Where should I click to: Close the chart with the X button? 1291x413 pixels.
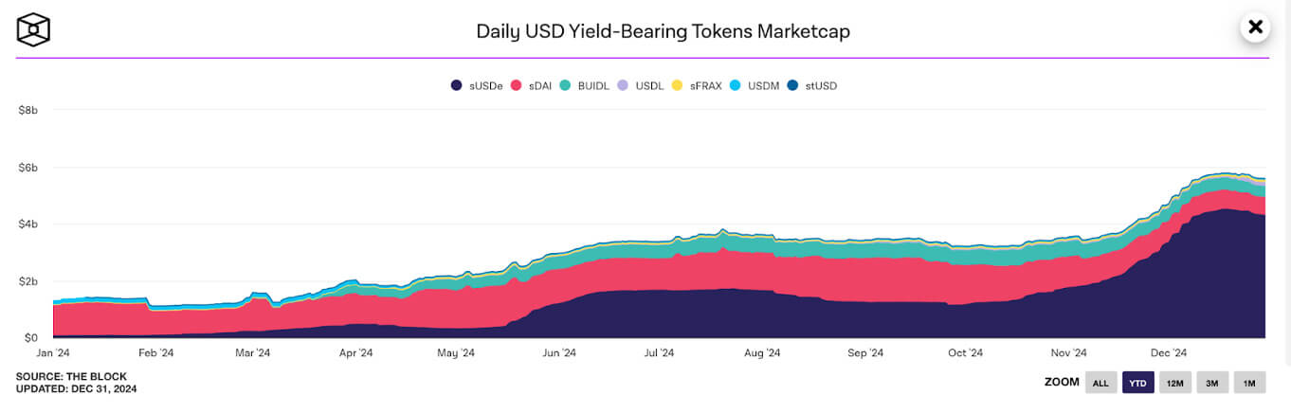point(1255,27)
